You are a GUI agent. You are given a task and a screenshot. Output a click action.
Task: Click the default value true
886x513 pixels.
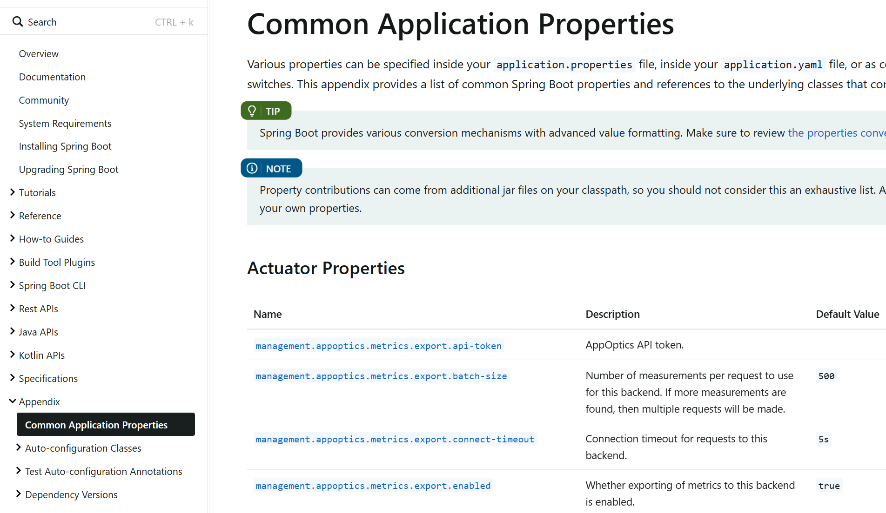click(x=829, y=486)
